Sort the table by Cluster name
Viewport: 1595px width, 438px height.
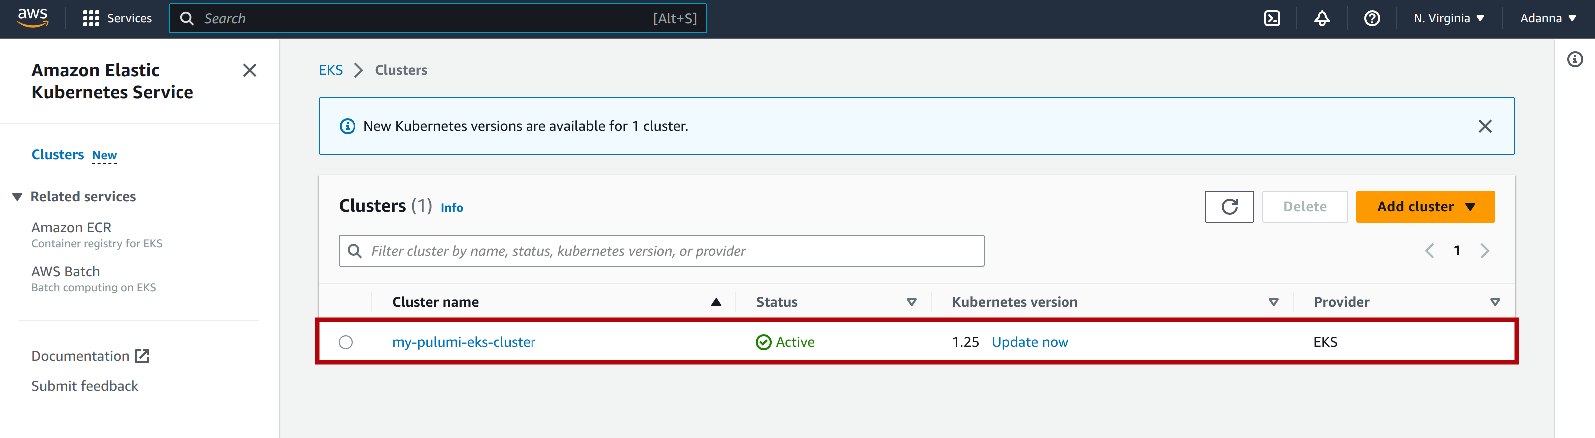pos(435,302)
